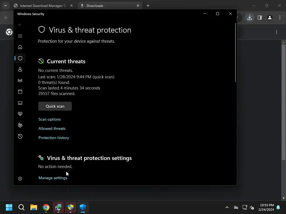Switch to the Internet Download Manager browser tab

pos(43,6)
